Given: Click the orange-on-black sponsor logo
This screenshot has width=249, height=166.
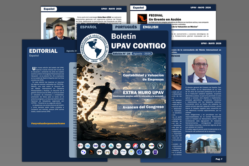Looking at the screenshot, I should [x=91, y=152].
